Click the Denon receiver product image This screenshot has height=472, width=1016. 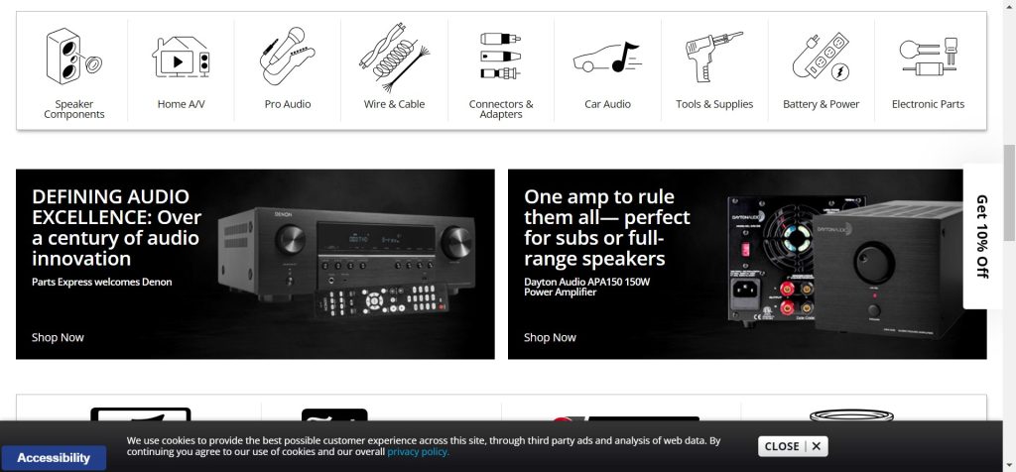click(346, 262)
